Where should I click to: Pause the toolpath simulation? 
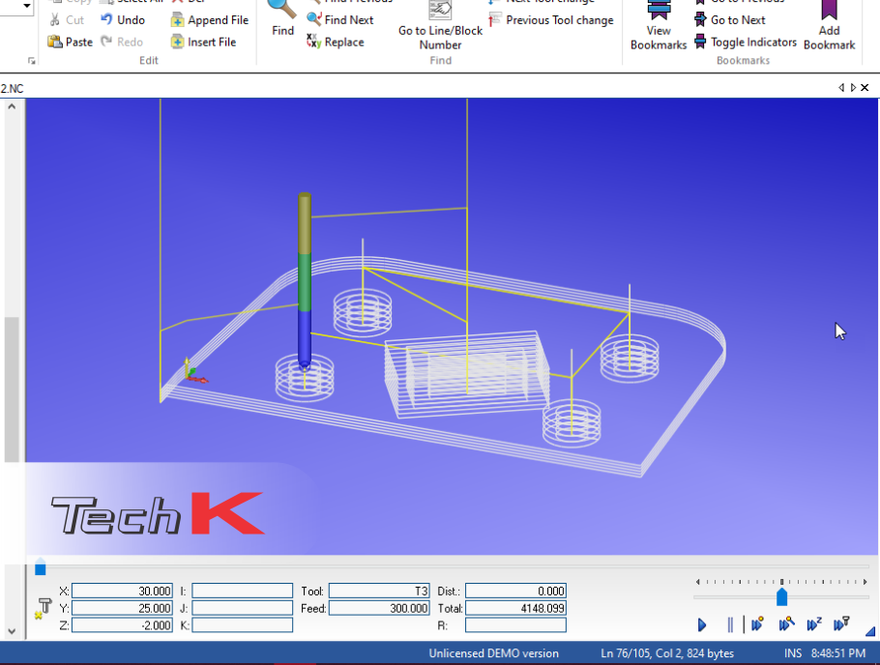click(728, 625)
